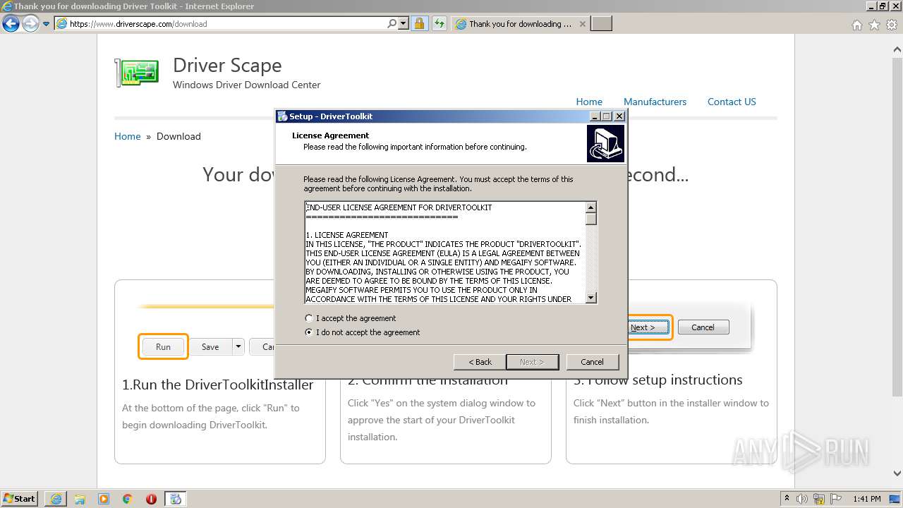Click the 1:41 PM system clock

point(866,499)
